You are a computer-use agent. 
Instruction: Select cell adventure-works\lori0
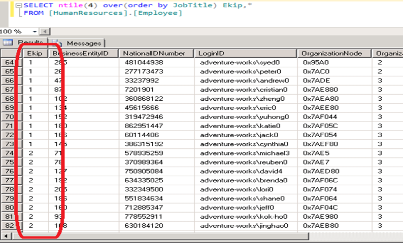246,189
